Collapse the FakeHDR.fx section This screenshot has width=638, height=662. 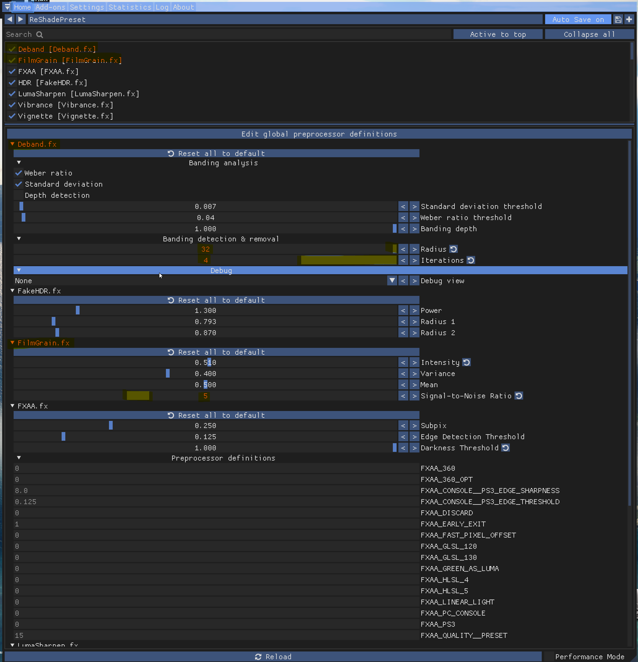pyautogui.click(x=12, y=291)
